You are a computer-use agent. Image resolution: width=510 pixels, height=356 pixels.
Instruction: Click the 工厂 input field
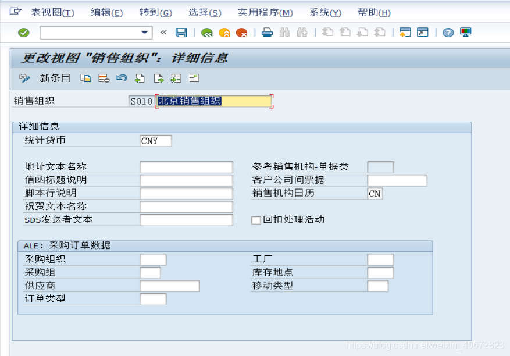pos(380,259)
